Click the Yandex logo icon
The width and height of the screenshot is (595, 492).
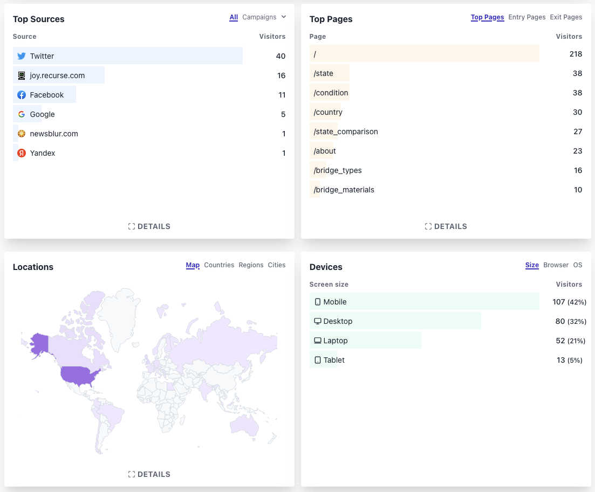point(22,153)
